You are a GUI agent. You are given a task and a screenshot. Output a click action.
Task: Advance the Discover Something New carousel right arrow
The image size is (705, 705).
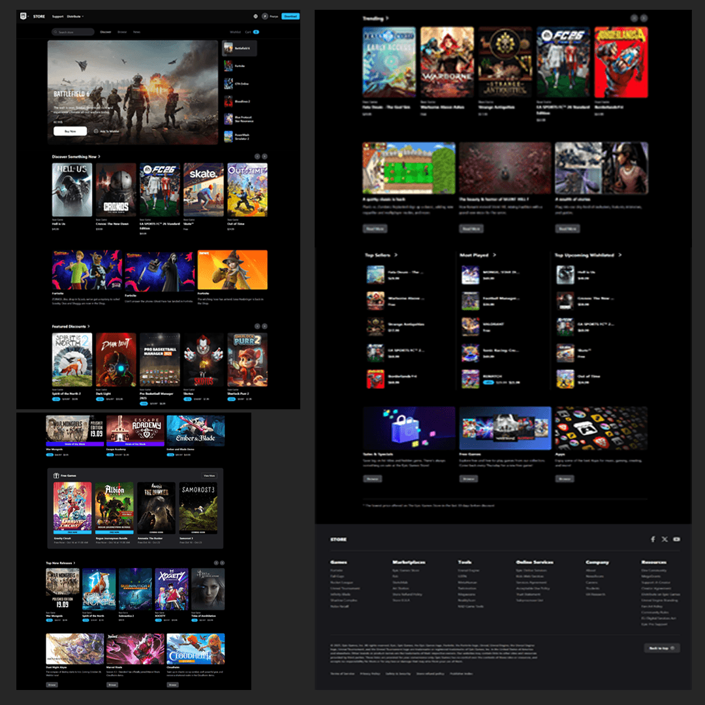264,156
